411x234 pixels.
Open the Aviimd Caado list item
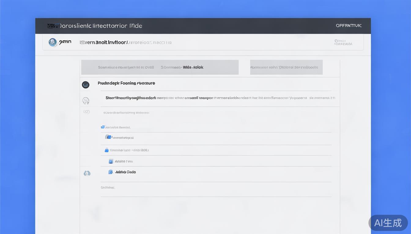(125, 172)
